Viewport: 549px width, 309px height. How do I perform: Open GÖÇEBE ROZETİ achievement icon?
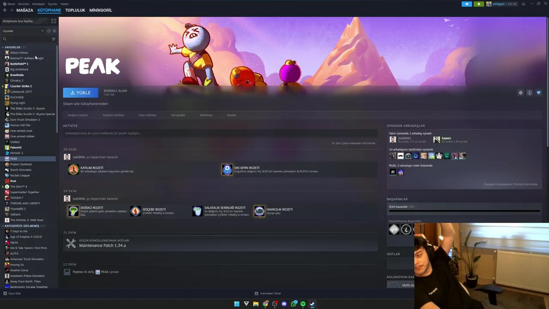click(135, 211)
